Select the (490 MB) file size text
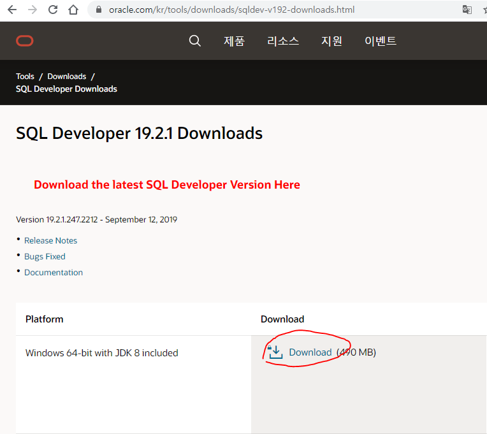The width and height of the screenshot is (487, 434). [x=356, y=352]
